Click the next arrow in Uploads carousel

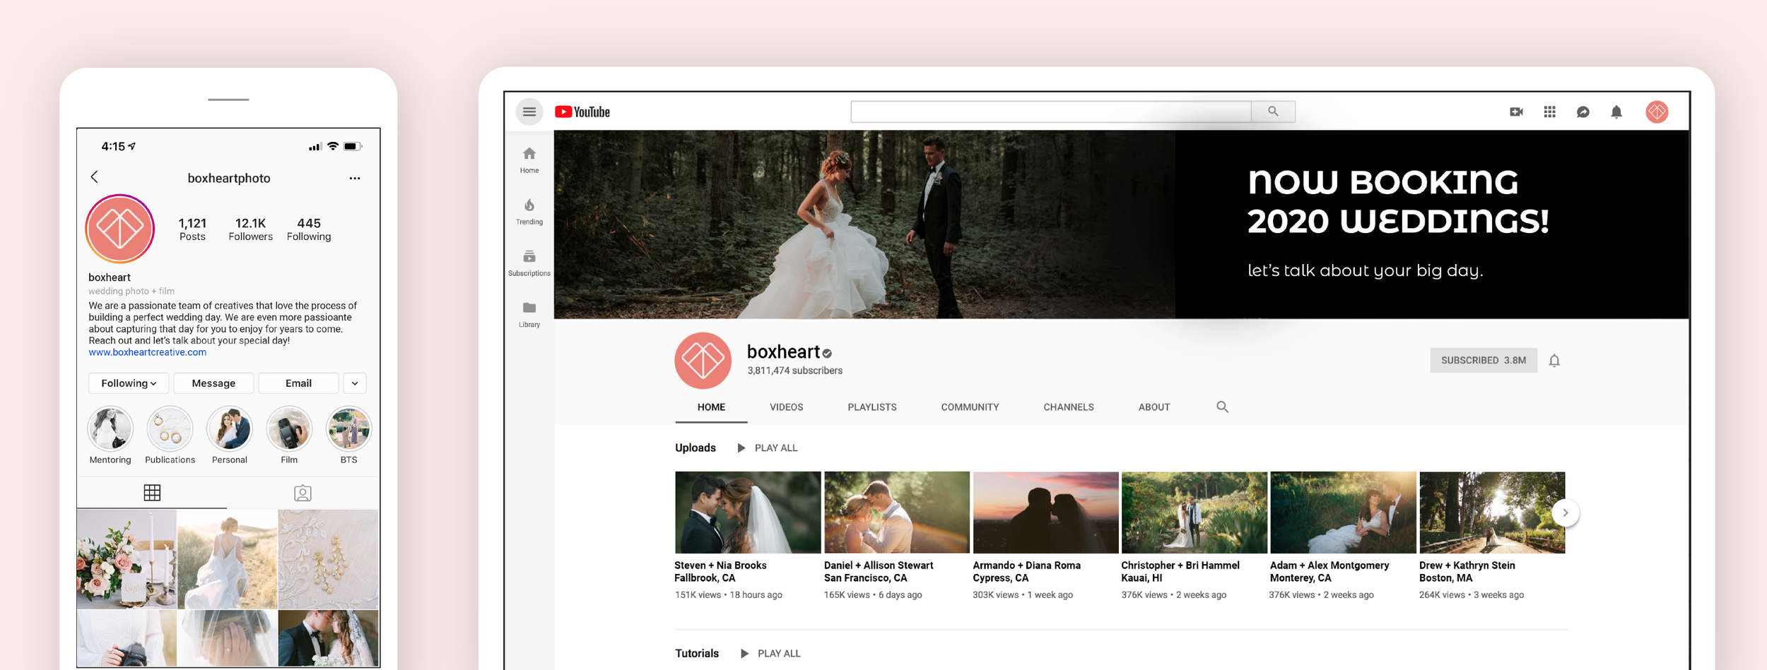pyautogui.click(x=1565, y=513)
